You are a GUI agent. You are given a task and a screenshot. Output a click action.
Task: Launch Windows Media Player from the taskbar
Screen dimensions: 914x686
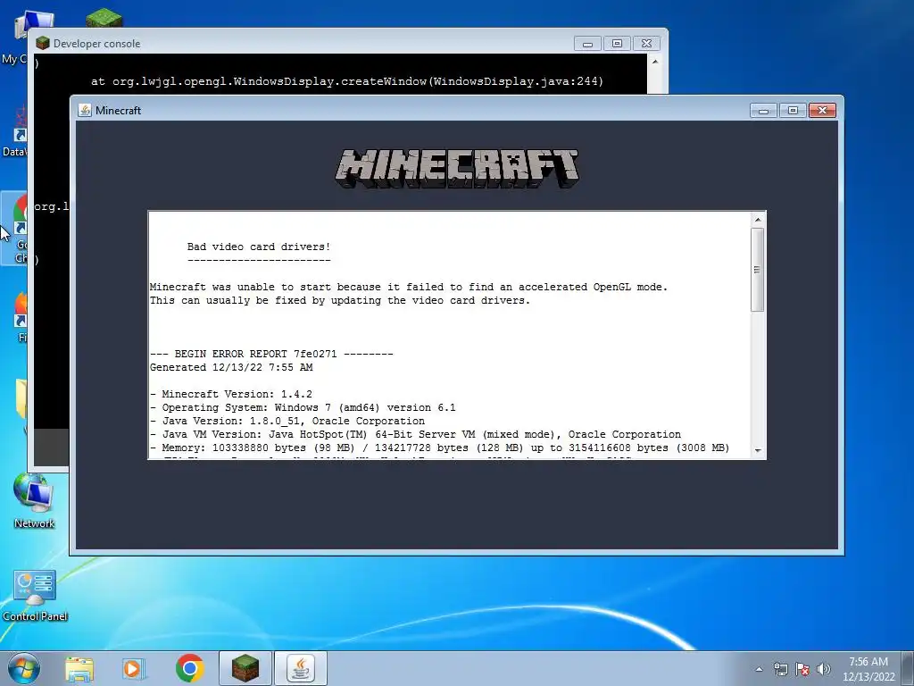[134, 668]
